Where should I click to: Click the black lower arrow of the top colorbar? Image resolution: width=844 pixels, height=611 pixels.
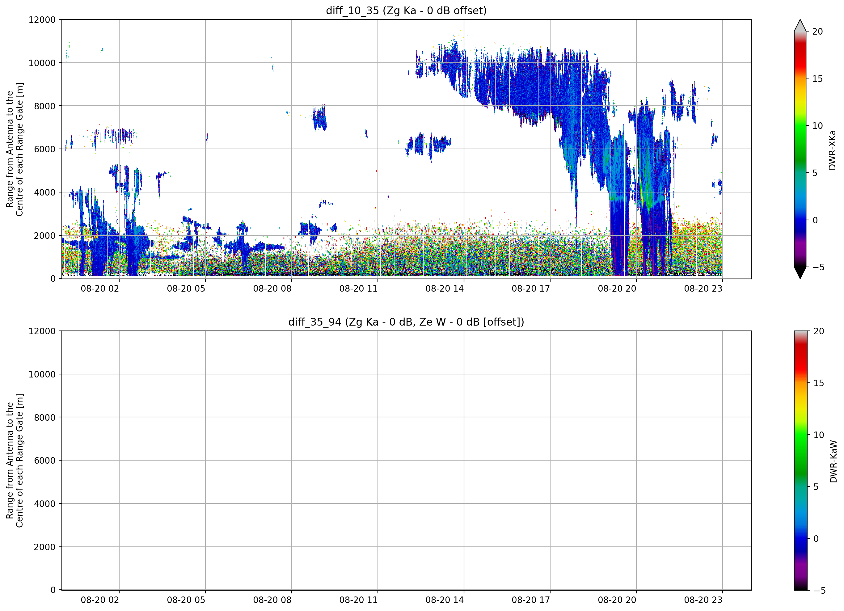800,273
